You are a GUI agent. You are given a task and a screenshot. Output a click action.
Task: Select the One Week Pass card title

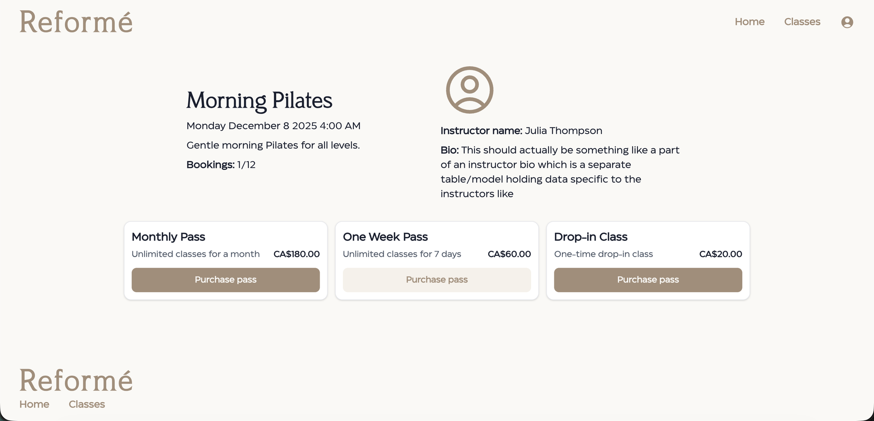click(x=385, y=237)
